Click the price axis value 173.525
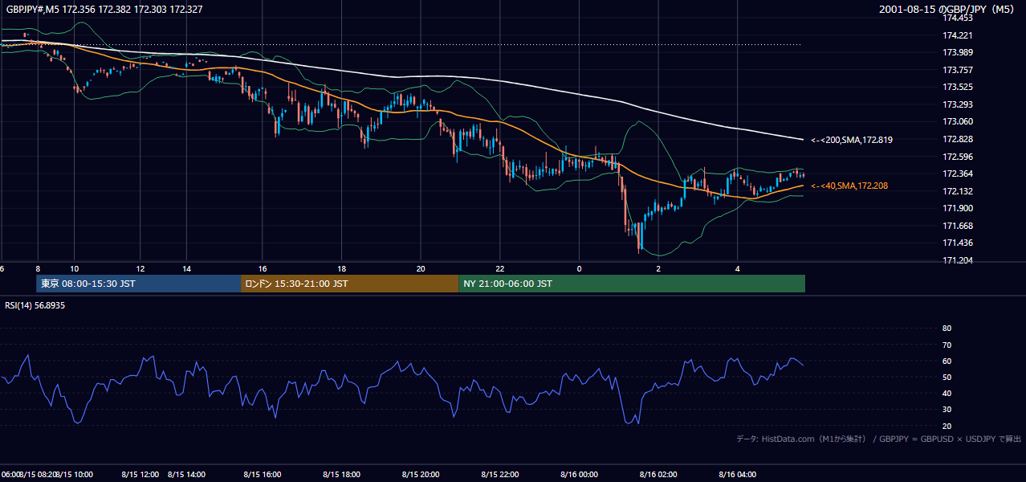Viewport: 1026px width, 482px height. (958, 87)
